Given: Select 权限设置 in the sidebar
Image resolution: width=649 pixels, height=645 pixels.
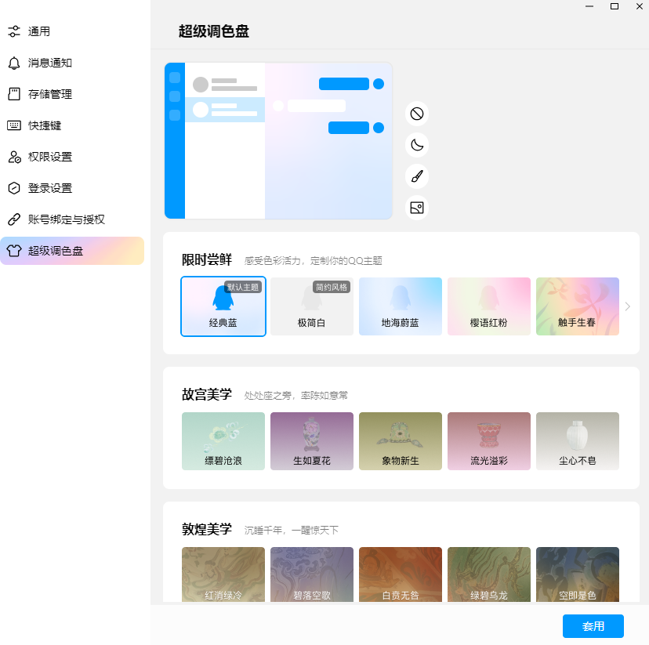Looking at the screenshot, I should [72, 157].
